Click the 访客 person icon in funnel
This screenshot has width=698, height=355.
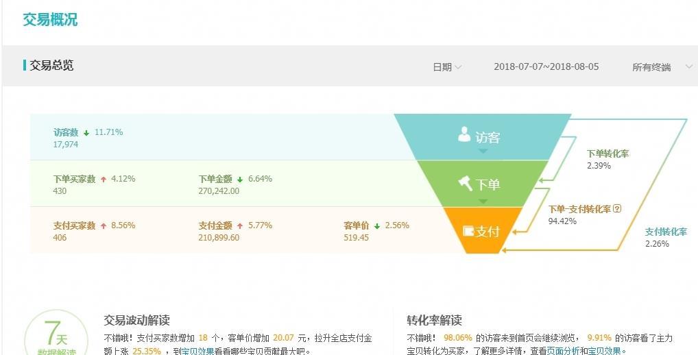(464, 134)
